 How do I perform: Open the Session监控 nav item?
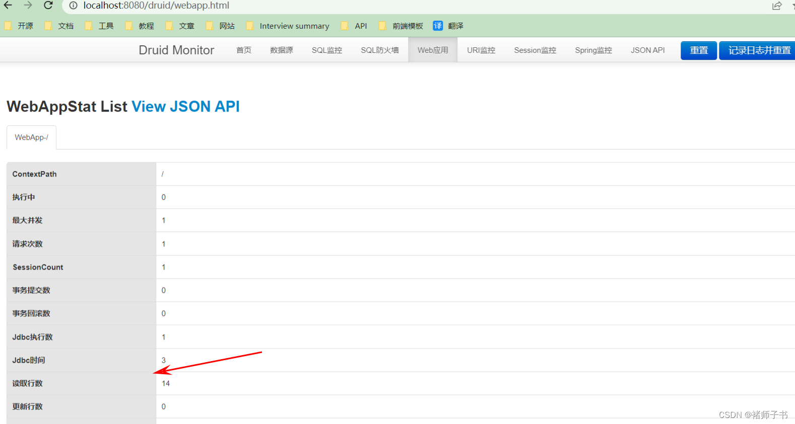pos(535,50)
